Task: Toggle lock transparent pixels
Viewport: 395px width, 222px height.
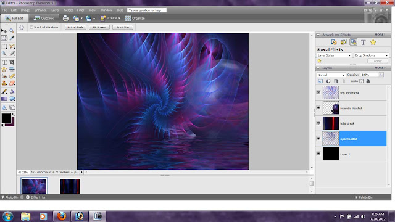Action: 362,81
